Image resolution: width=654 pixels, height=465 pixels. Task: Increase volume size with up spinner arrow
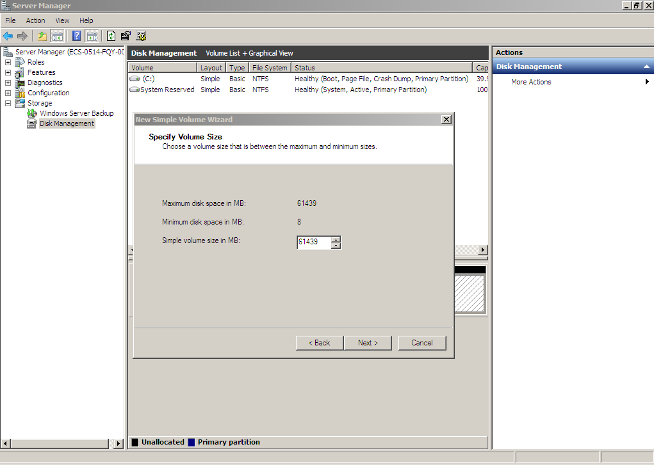(336, 239)
